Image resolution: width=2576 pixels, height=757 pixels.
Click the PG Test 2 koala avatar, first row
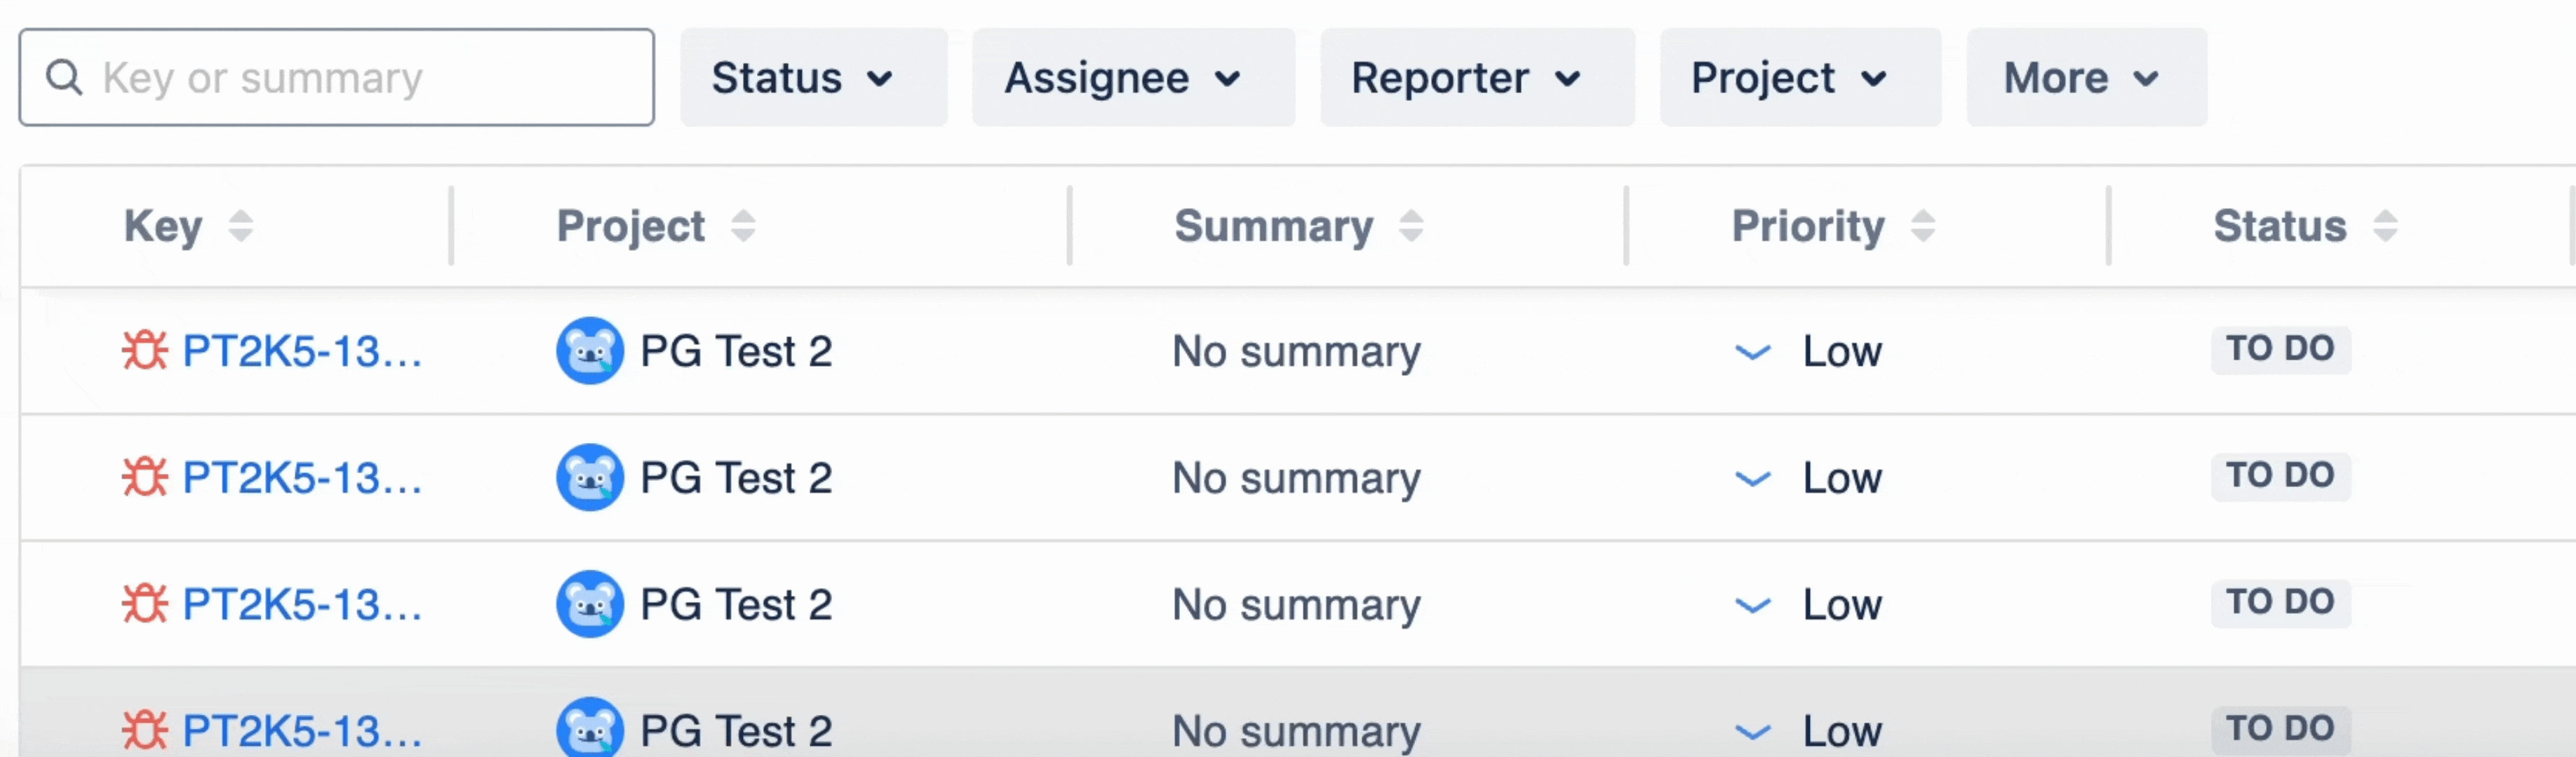point(590,350)
